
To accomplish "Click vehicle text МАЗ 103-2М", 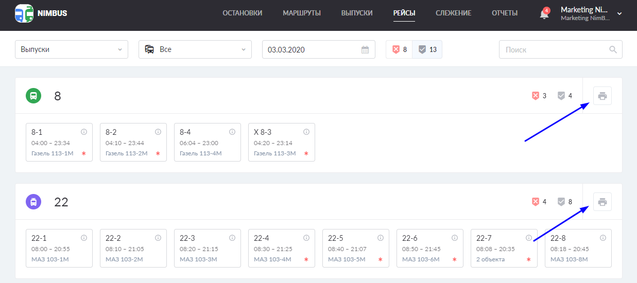I will pyautogui.click(x=124, y=259).
